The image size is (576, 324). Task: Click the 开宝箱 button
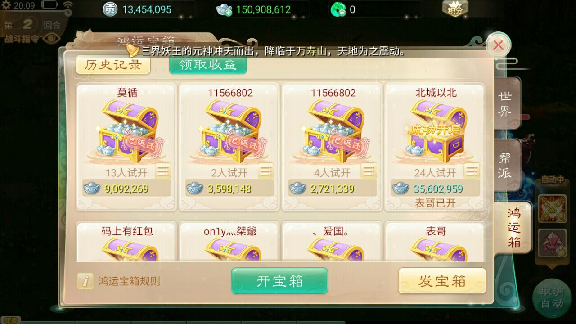click(279, 281)
